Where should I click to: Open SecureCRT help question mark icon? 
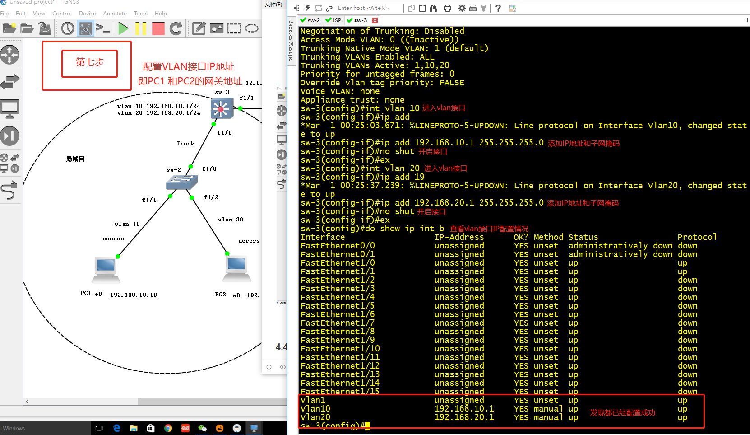click(498, 8)
